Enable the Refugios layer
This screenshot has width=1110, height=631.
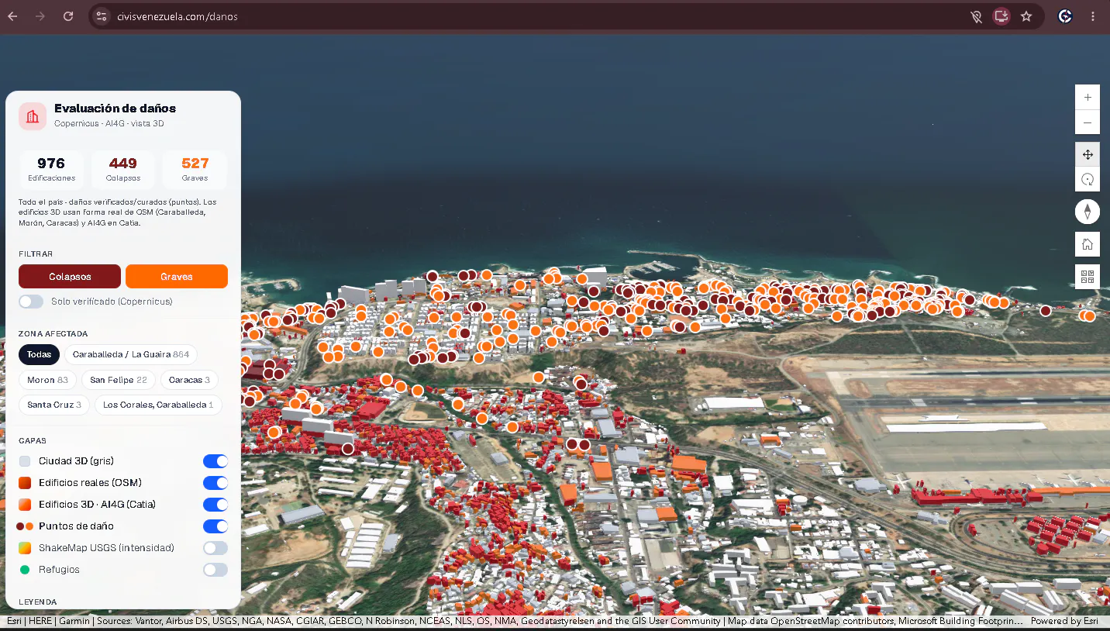[215, 570]
